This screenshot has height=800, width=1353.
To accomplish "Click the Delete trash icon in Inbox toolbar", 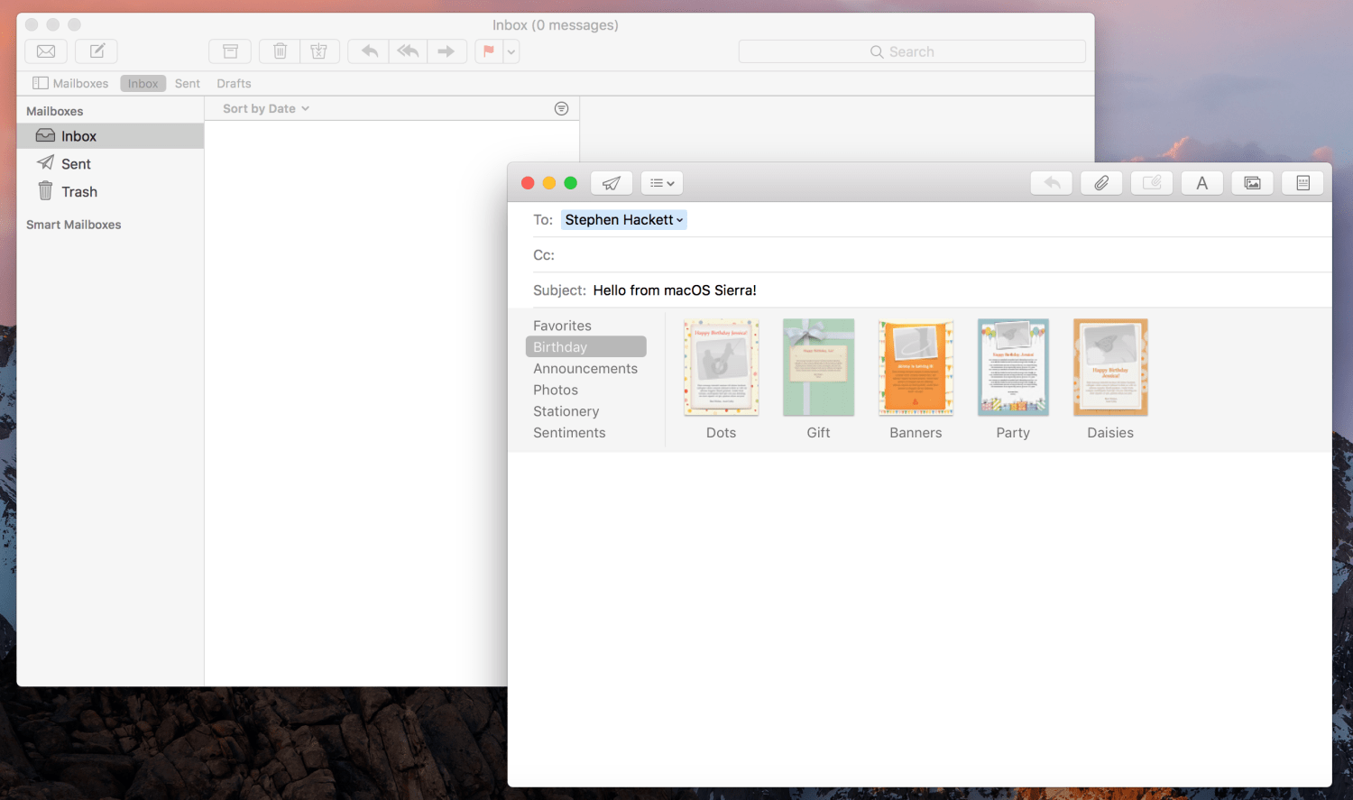I will [x=280, y=51].
